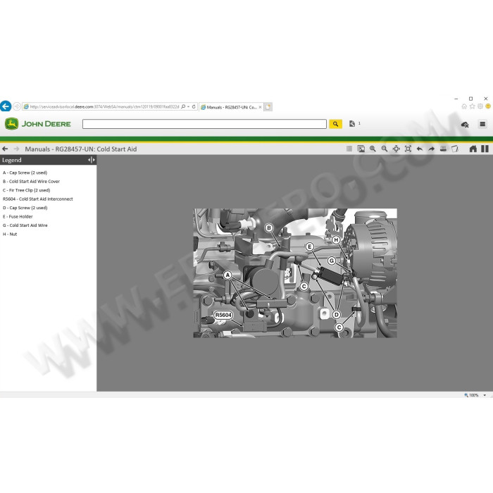Select legend item R5604 - Cold Start Aid Interconnect

[x=38, y=199]
